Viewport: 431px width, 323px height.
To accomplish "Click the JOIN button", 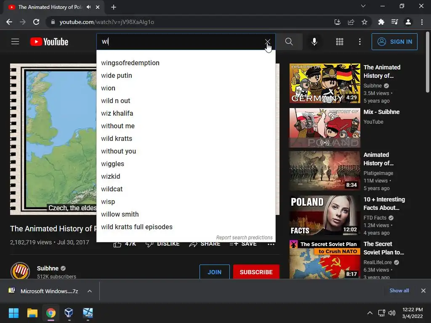I will tap(214, 272).
